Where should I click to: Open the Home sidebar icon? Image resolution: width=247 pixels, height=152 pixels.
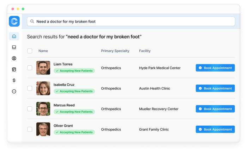click(14, 36)
